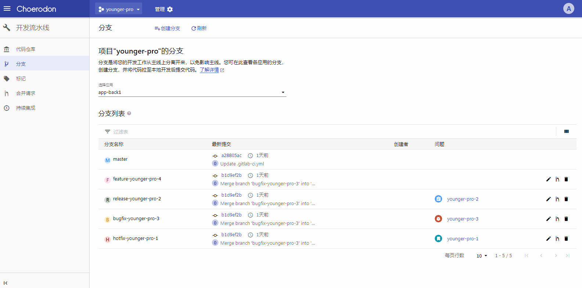Image resolution: width=582 pixels, height=288 pixels.
Task: Create merge request for bugfix-younger-pro-3
Action: 557,219
